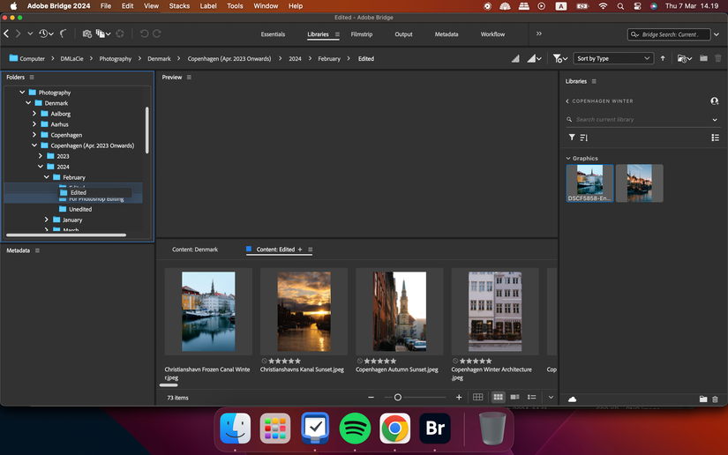Click Denmark in the path breadcrumb
Screen dimensions: 728x455
(159, 59)
